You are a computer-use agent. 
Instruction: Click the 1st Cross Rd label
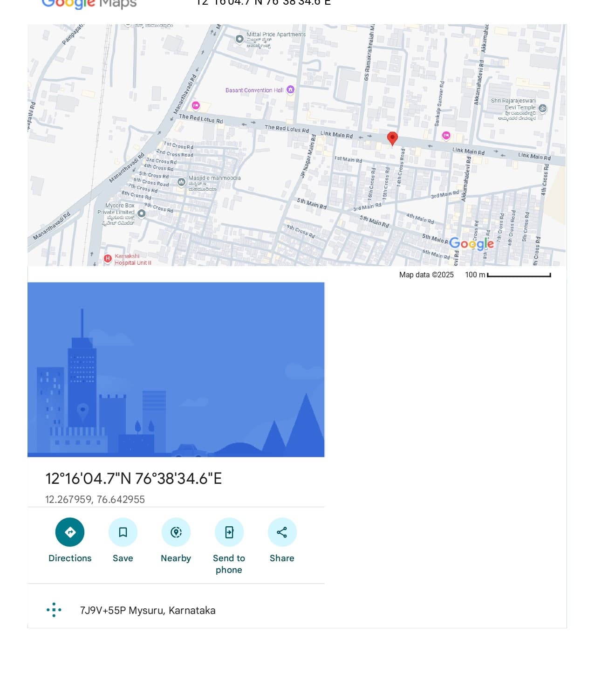179,146
